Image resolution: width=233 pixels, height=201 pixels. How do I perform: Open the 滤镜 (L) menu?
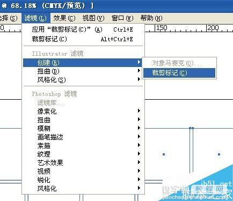(x=36, y=18)
